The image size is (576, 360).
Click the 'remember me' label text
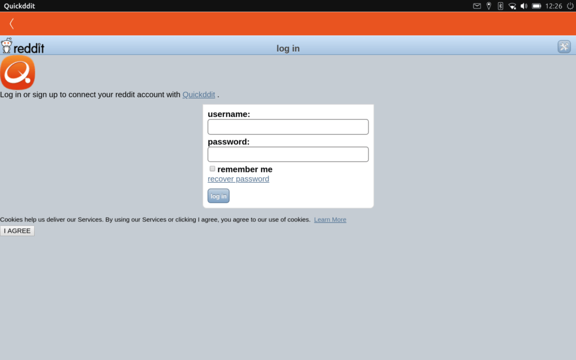pyautogui.click(x=245, y=169)
